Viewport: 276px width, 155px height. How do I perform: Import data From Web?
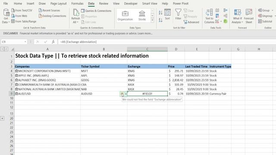[x=19, y=16]
